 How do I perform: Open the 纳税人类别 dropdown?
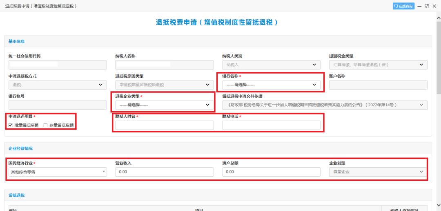click(x=271, y=65)
